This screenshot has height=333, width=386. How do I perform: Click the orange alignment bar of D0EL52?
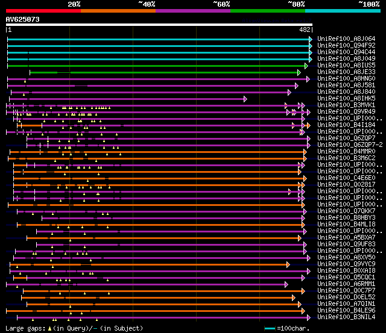157,298
